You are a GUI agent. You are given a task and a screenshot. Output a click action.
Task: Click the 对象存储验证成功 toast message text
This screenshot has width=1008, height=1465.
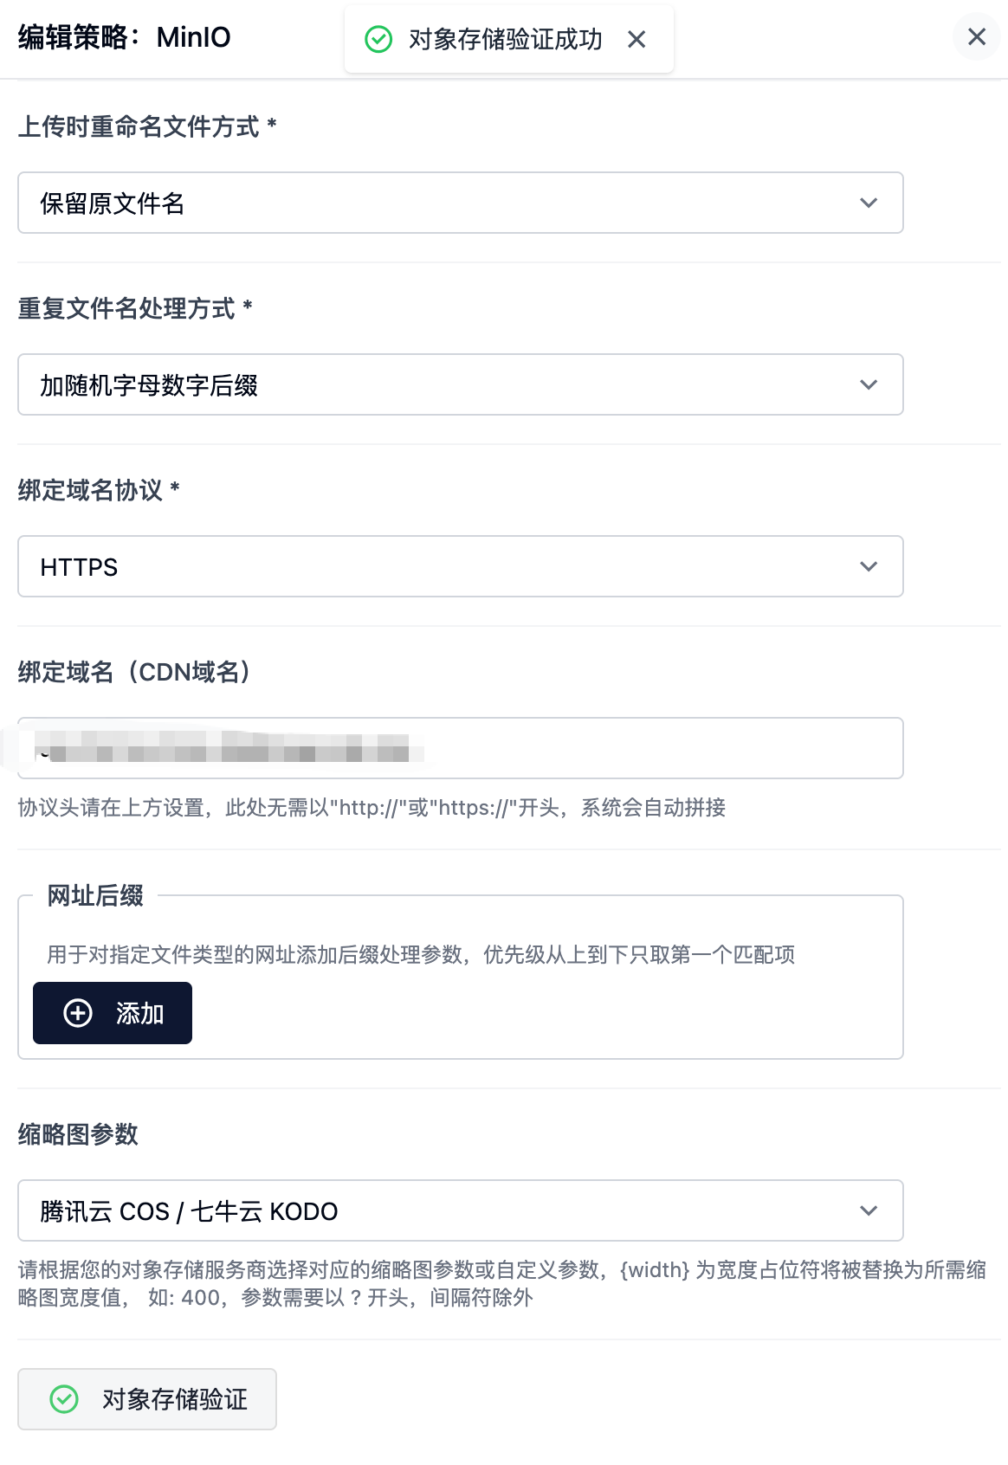pos(505,39)
